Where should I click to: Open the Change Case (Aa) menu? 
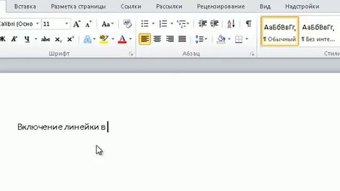click(x=107, y=24)
